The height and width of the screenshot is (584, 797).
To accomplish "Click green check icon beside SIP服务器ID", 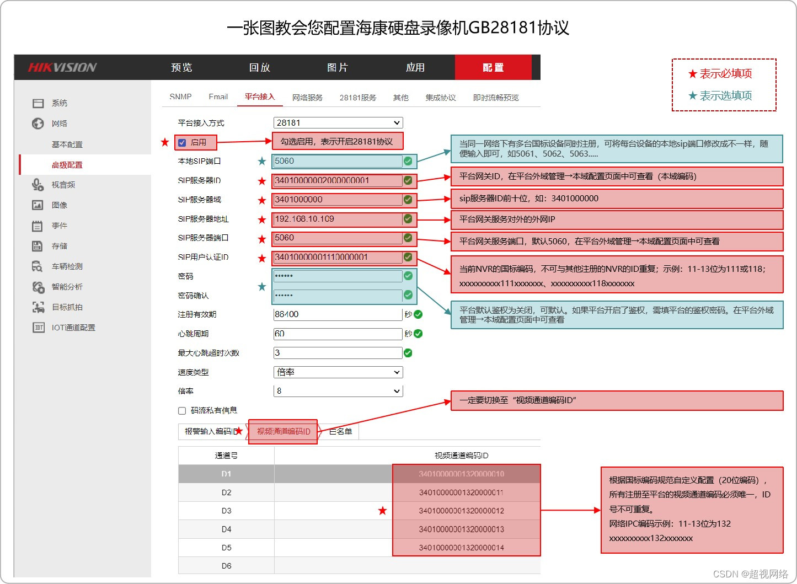I will 408,180.
